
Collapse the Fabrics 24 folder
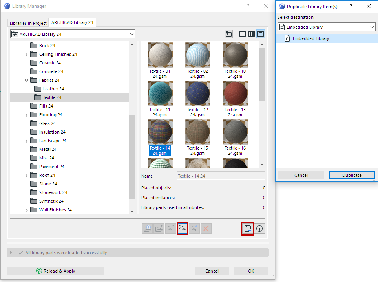click(27, 81)
